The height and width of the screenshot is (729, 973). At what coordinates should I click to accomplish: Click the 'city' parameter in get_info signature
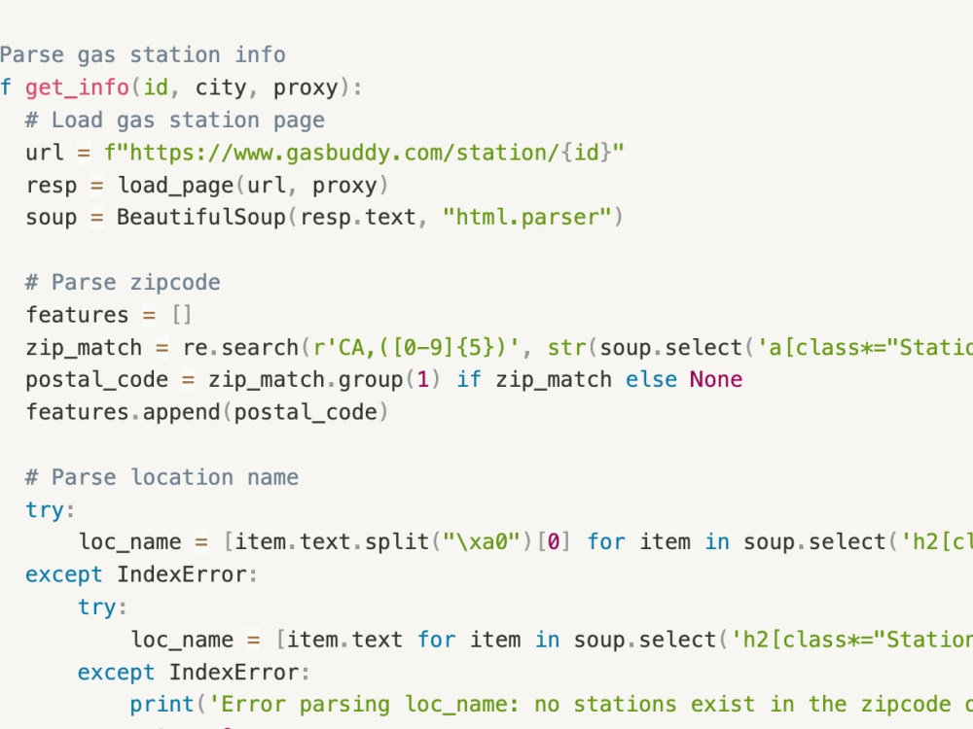pyautogui.click(x=221, y=87)
